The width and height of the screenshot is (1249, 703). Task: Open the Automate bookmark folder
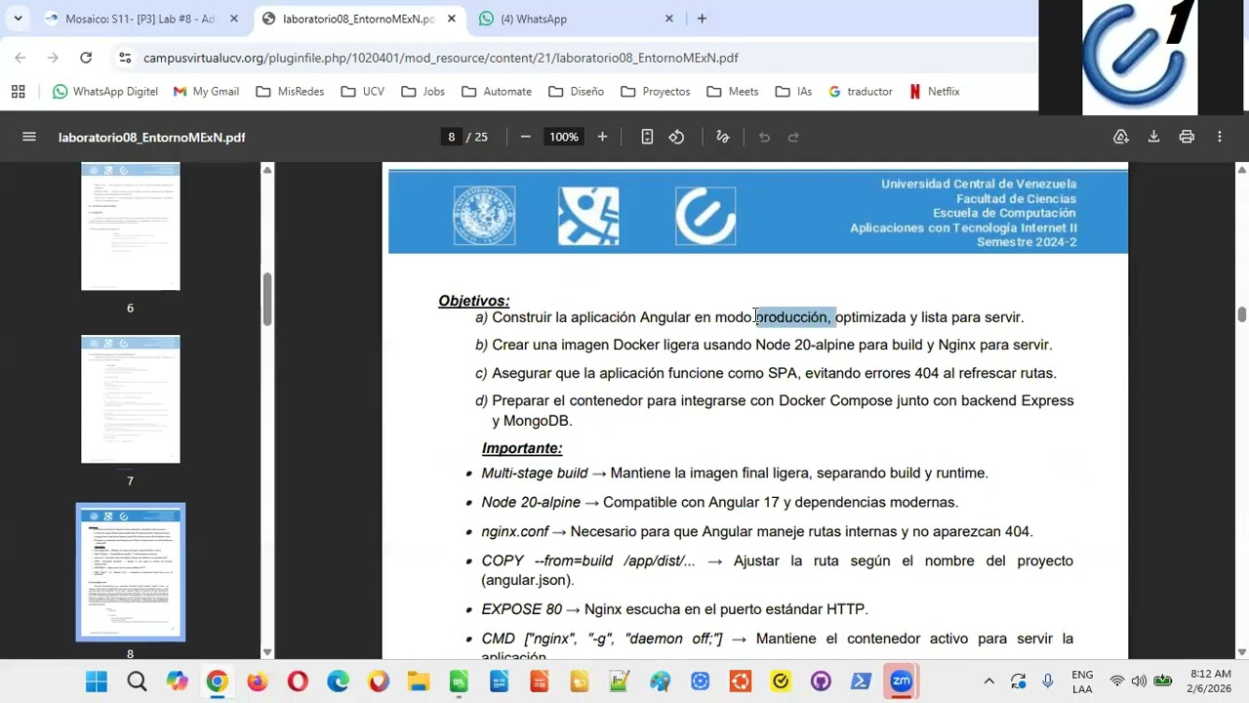point(497,91)
